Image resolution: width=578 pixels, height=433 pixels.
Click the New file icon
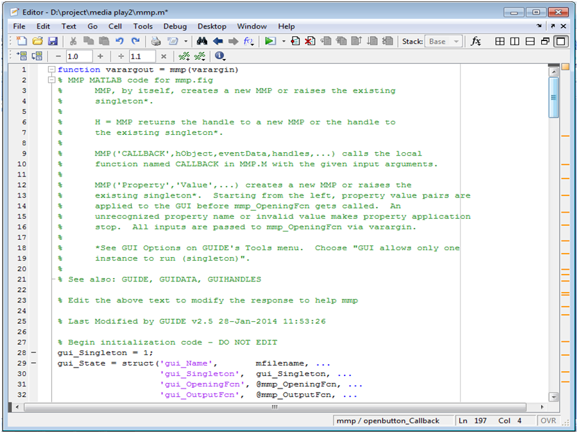tap(22, 41)
